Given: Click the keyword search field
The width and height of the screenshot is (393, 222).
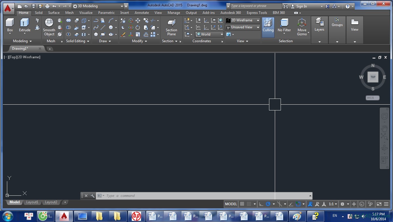Looking at the screenshot, I should pyautogui.click(x=256, y=6).
